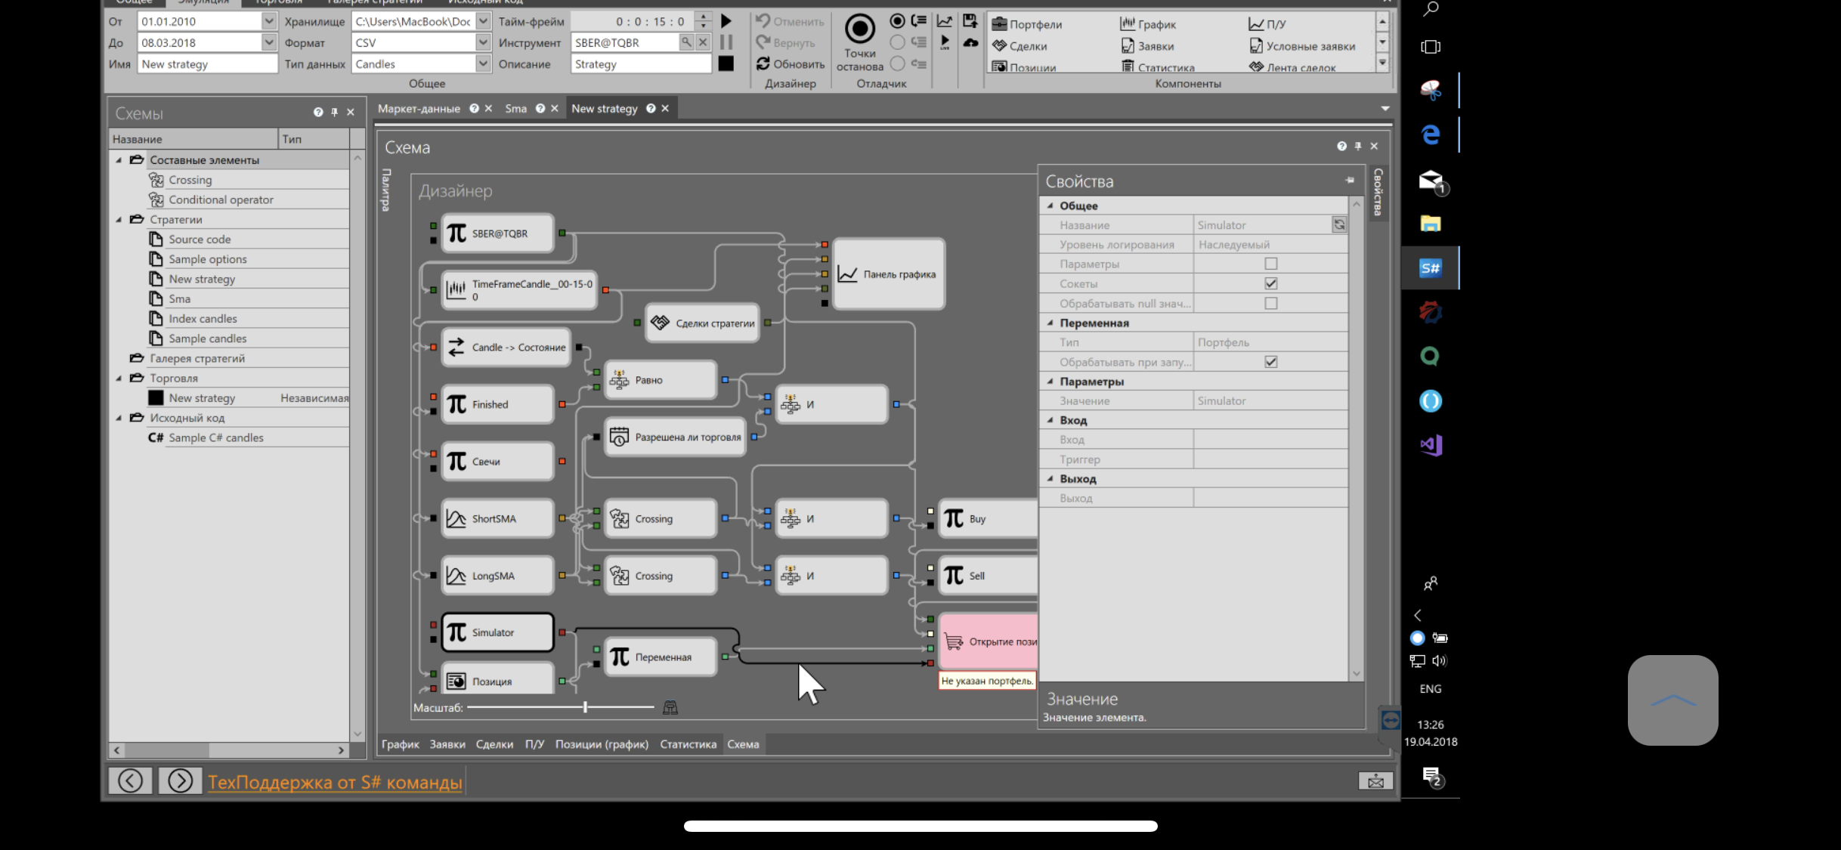Select the second debugger radio button

[897, 42]
